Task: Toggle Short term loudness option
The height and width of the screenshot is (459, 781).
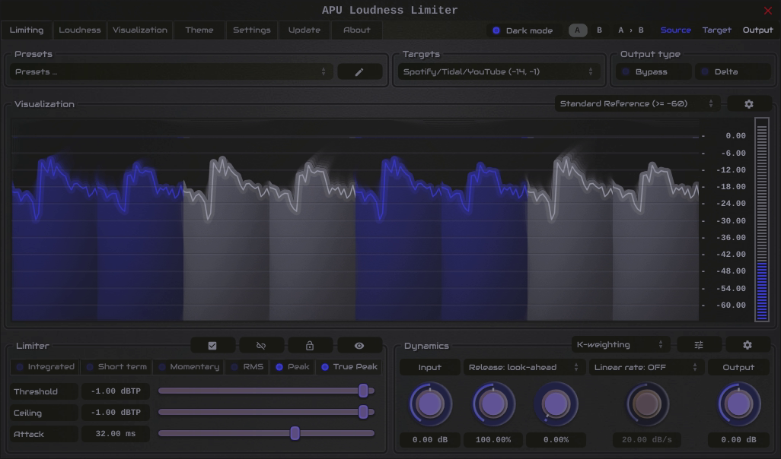Action: [x=116, y=367]
